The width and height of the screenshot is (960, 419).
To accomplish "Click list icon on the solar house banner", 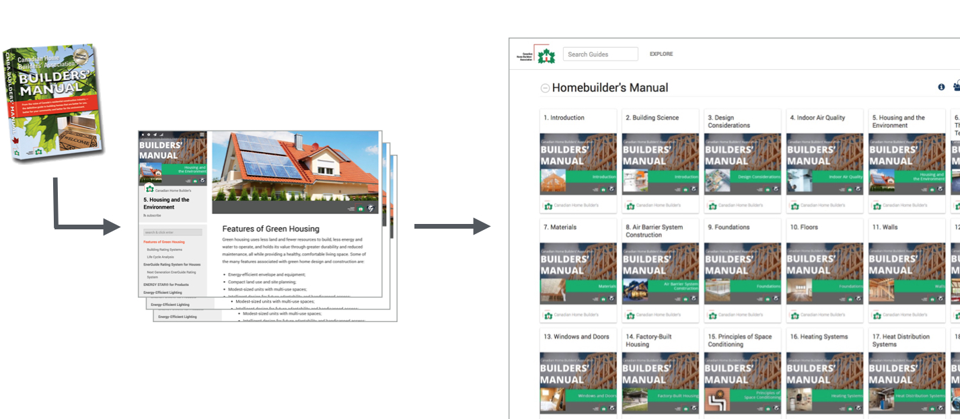I will [350, 209].
